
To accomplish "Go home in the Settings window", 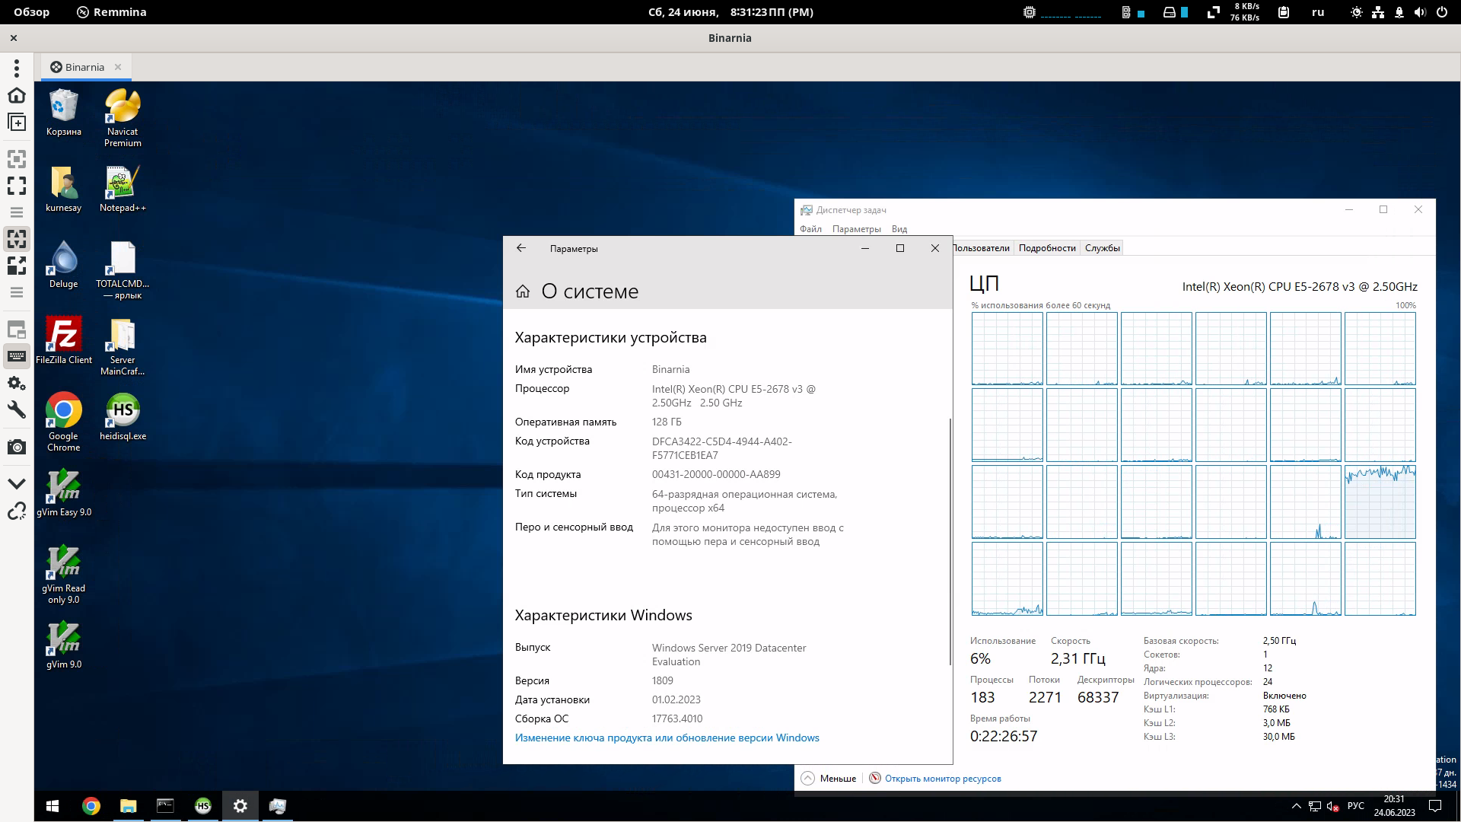I will [523, 292].
